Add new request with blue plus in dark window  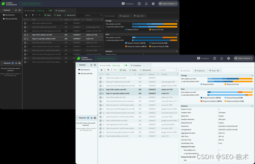pos(13,63)
